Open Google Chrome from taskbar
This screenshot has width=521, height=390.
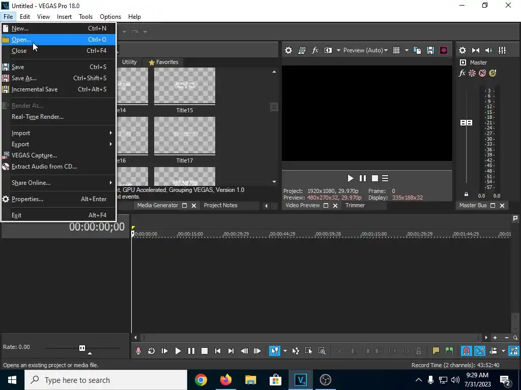coord(201,380)
